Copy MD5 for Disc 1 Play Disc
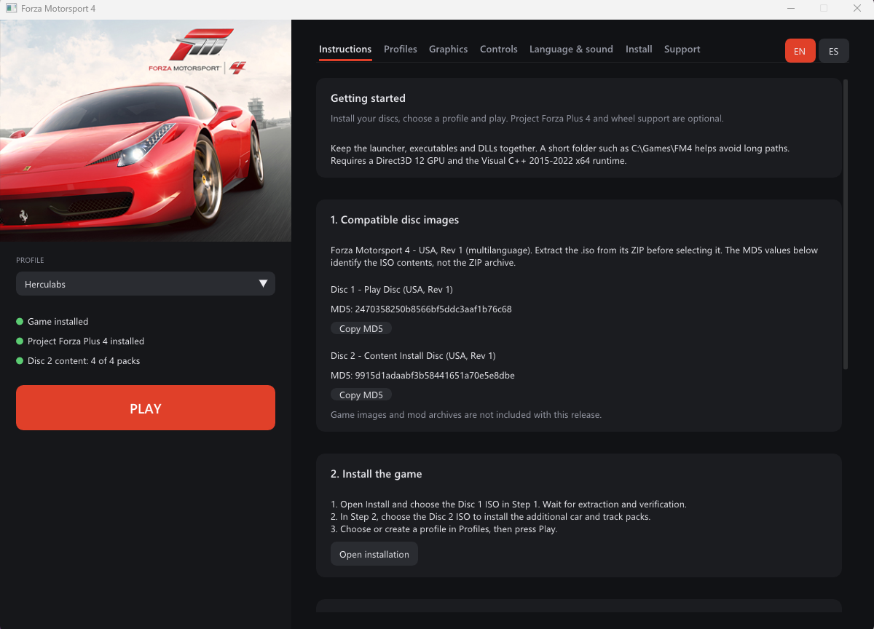The width and height of the screenshot is (874, 629). [x=361, y=328]
